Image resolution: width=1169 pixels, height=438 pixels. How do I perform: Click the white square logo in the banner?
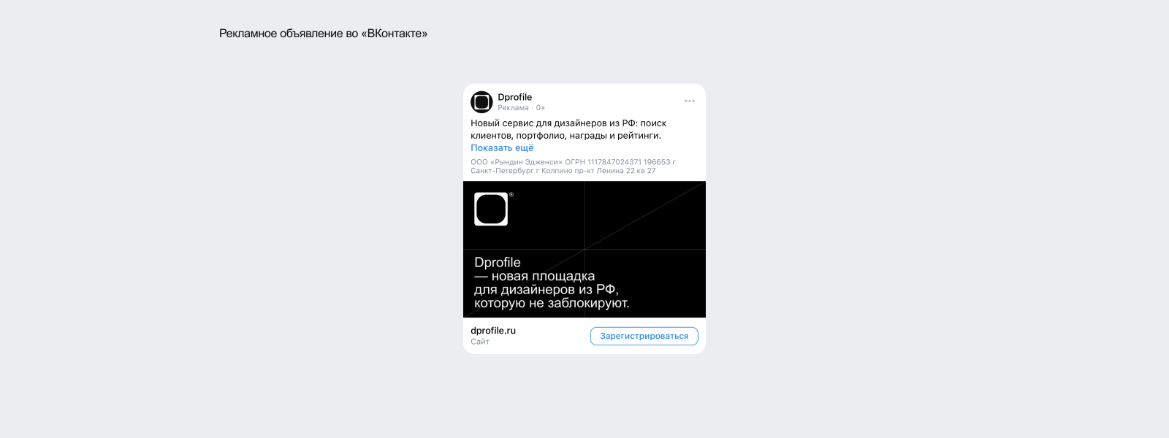491,209
